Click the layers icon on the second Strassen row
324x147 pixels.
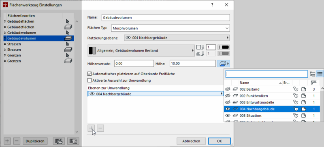tap(68, 50)
